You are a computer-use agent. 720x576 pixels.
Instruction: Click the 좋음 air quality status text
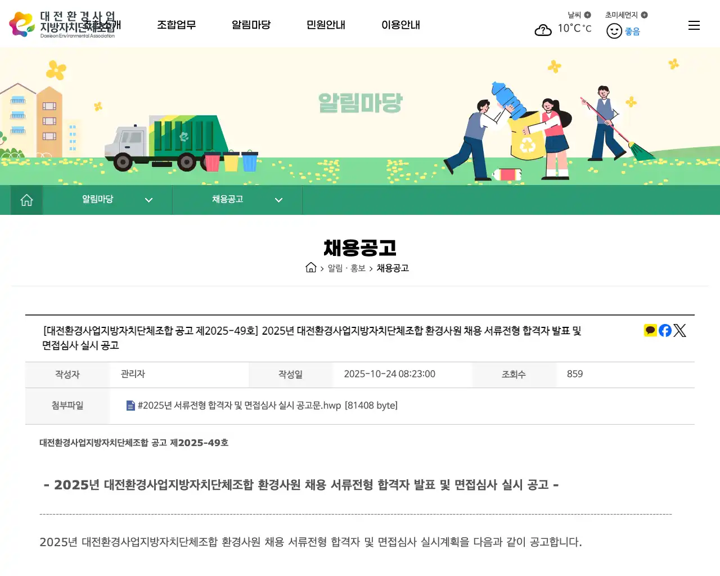pos(632,31)
